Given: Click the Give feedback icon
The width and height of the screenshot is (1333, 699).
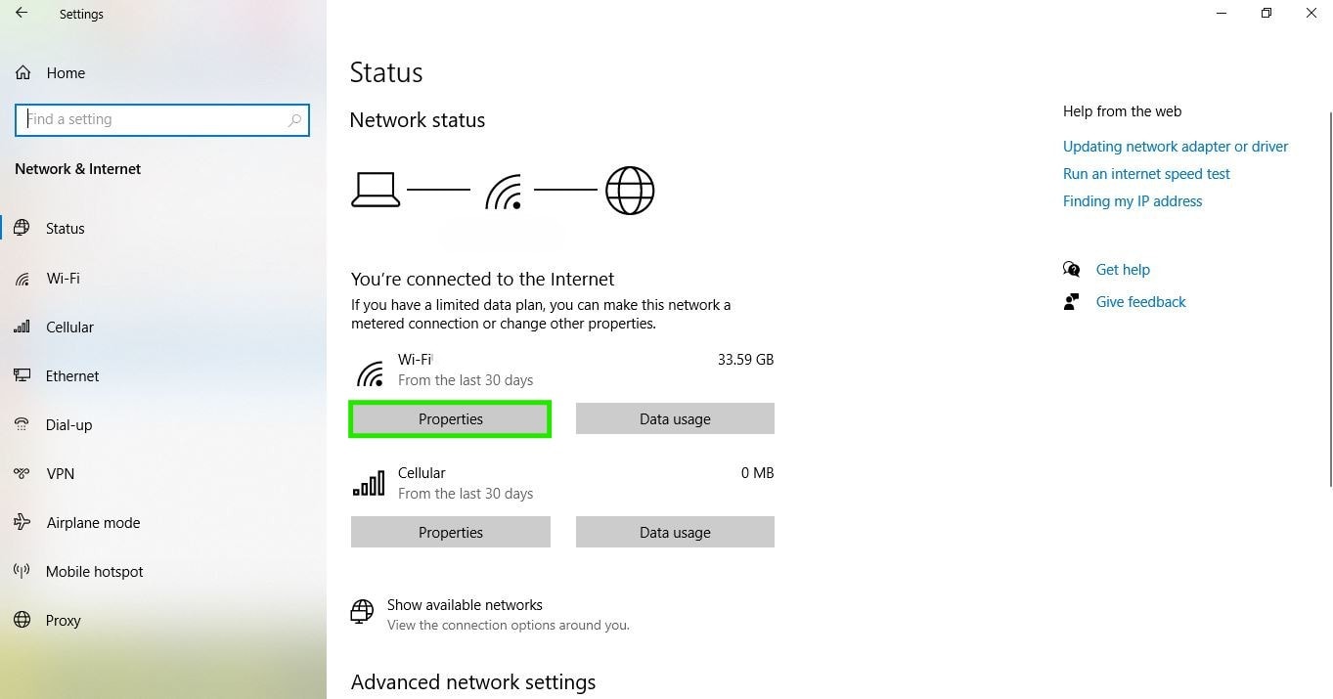Looking at the screenshot, I should tap(1071, 301).
